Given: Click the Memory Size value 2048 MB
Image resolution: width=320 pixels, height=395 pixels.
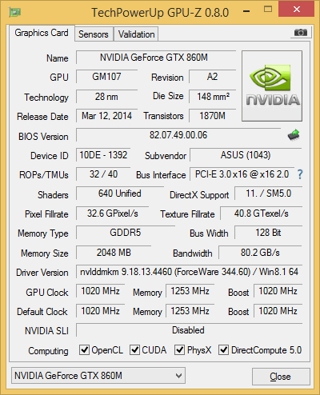Looking at the screenshot, I should [114, 253].
